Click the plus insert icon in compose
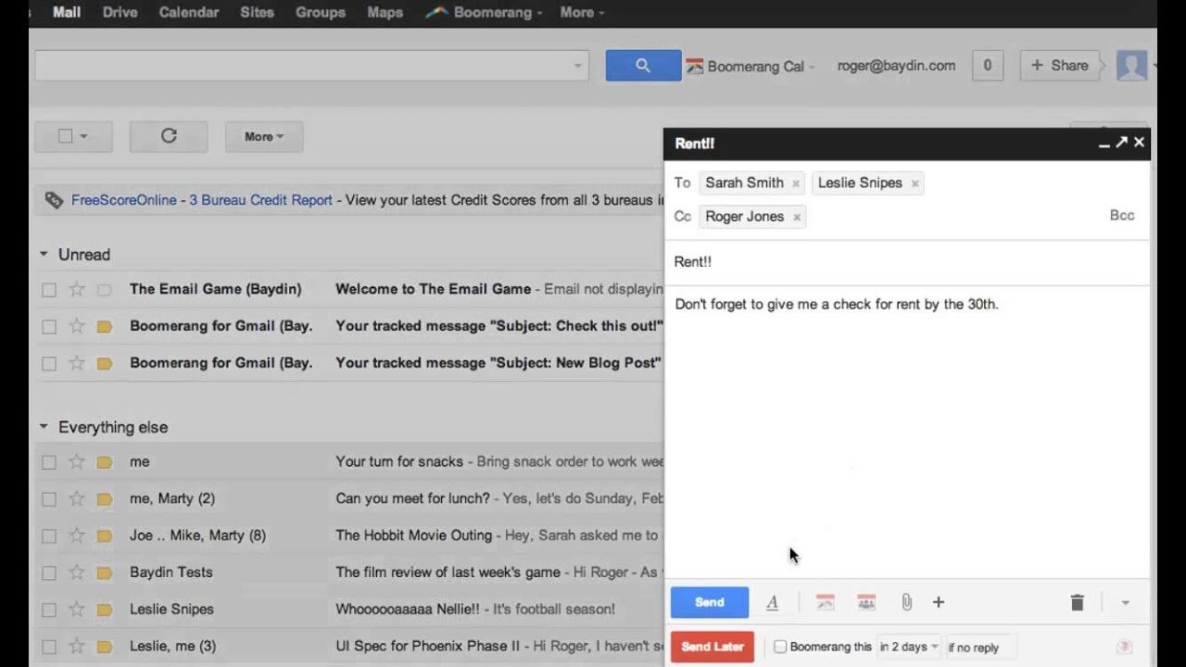 coord(939,602)
